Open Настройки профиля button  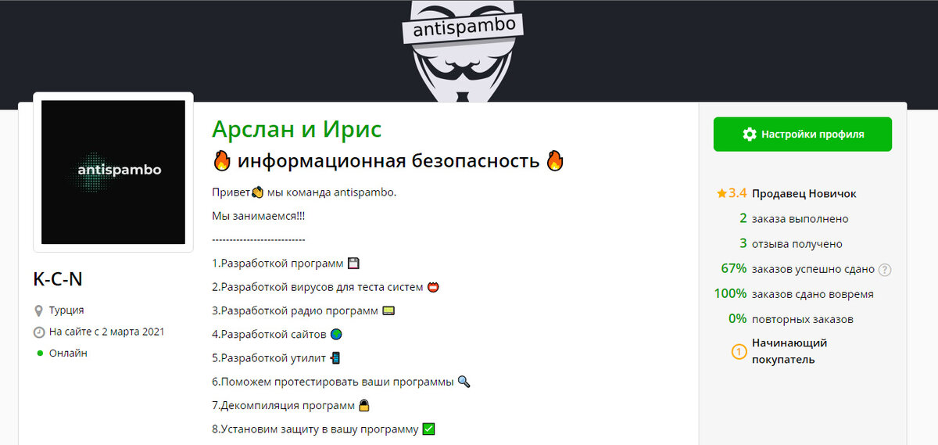tap(803, 135)
